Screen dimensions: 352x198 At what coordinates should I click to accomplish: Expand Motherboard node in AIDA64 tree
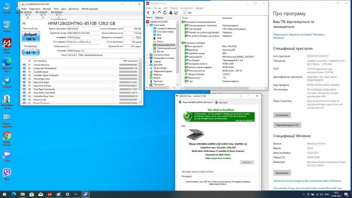[x=148, y=55]
